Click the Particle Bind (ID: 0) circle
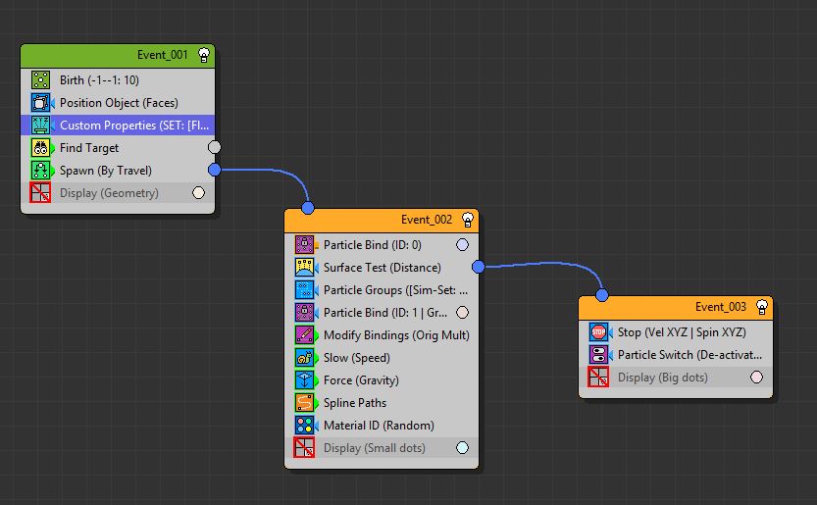Screen dimensions: 817x505 462,245
